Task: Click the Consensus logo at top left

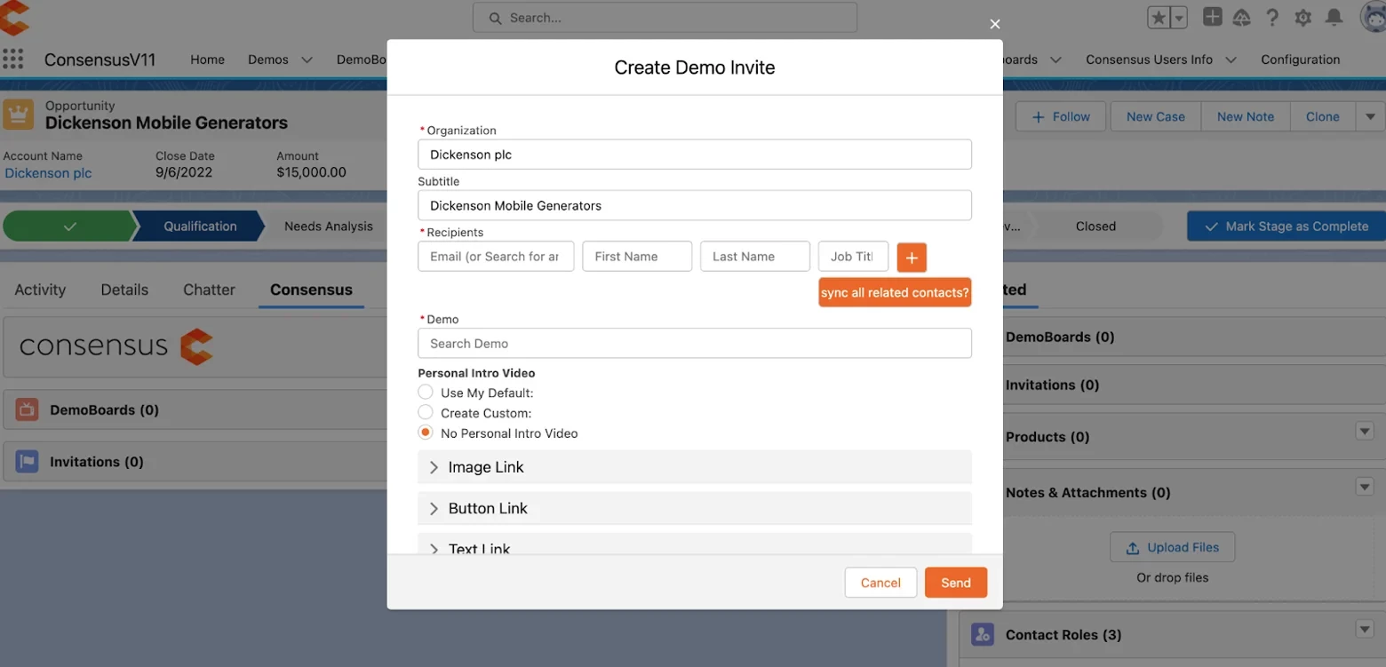Action: pos(13,18)
